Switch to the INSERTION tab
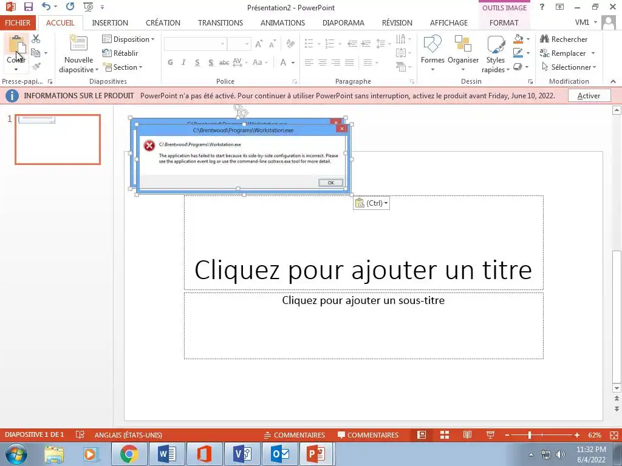622x466 pixels. (x=110, y=22)
